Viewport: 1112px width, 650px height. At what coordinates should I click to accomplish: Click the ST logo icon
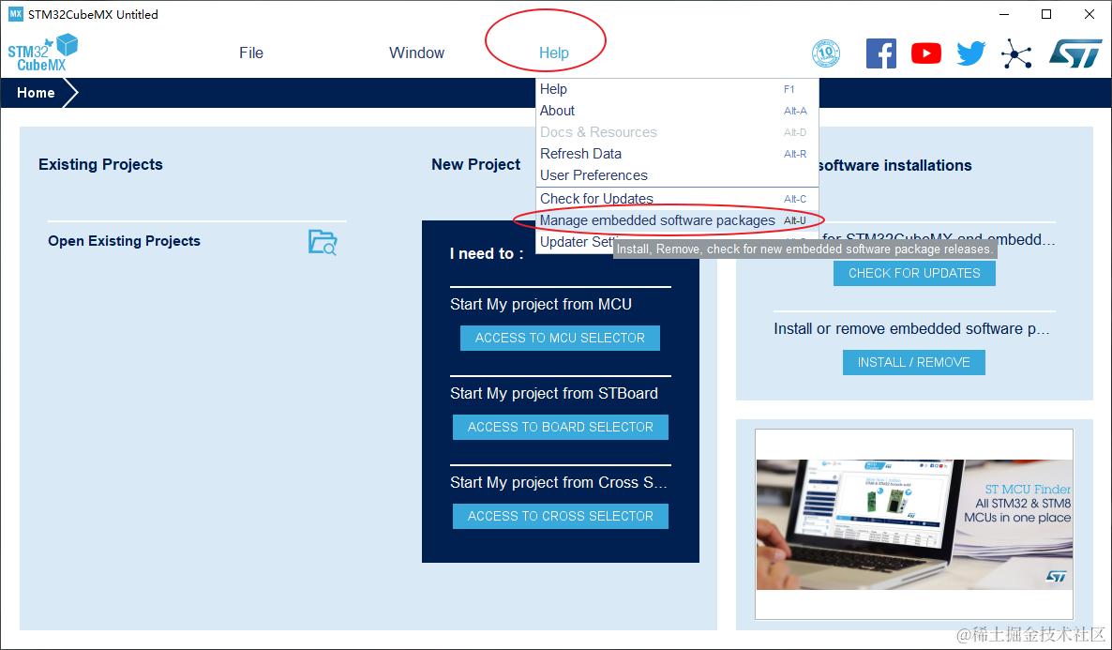(x=1075, y=53)
